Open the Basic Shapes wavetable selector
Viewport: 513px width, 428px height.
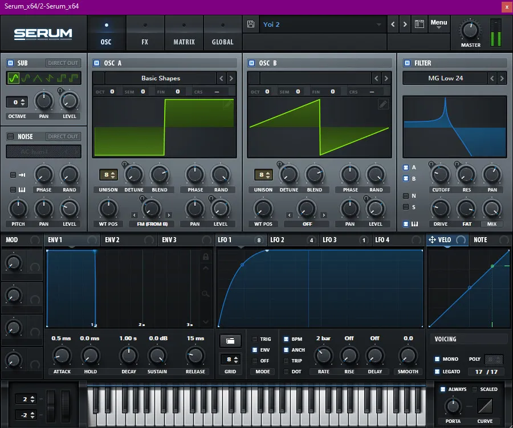[x=161, y=78]
